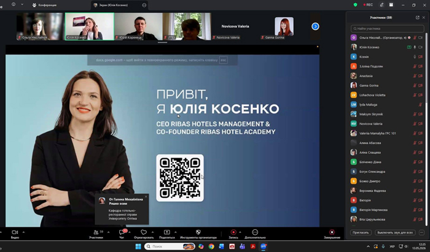Toggle microphone for Ксенія

(x=415, y=56)
